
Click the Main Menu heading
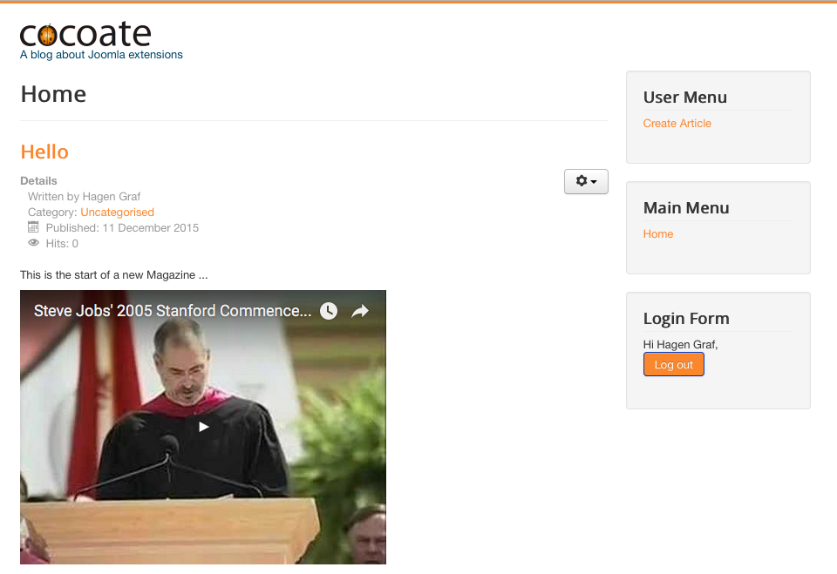pyautogui.click(x=686, y=207)
